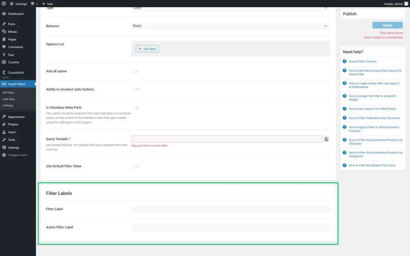The image size is (410, 256).
Task: Expand the Type dropdown set to Color
Action: pos(230,8)
